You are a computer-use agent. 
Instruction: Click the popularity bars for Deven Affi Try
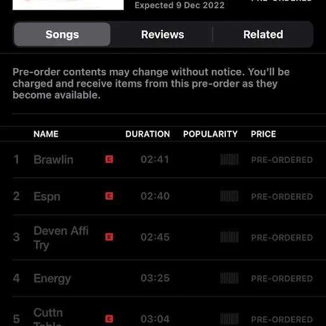coord(229,237)
